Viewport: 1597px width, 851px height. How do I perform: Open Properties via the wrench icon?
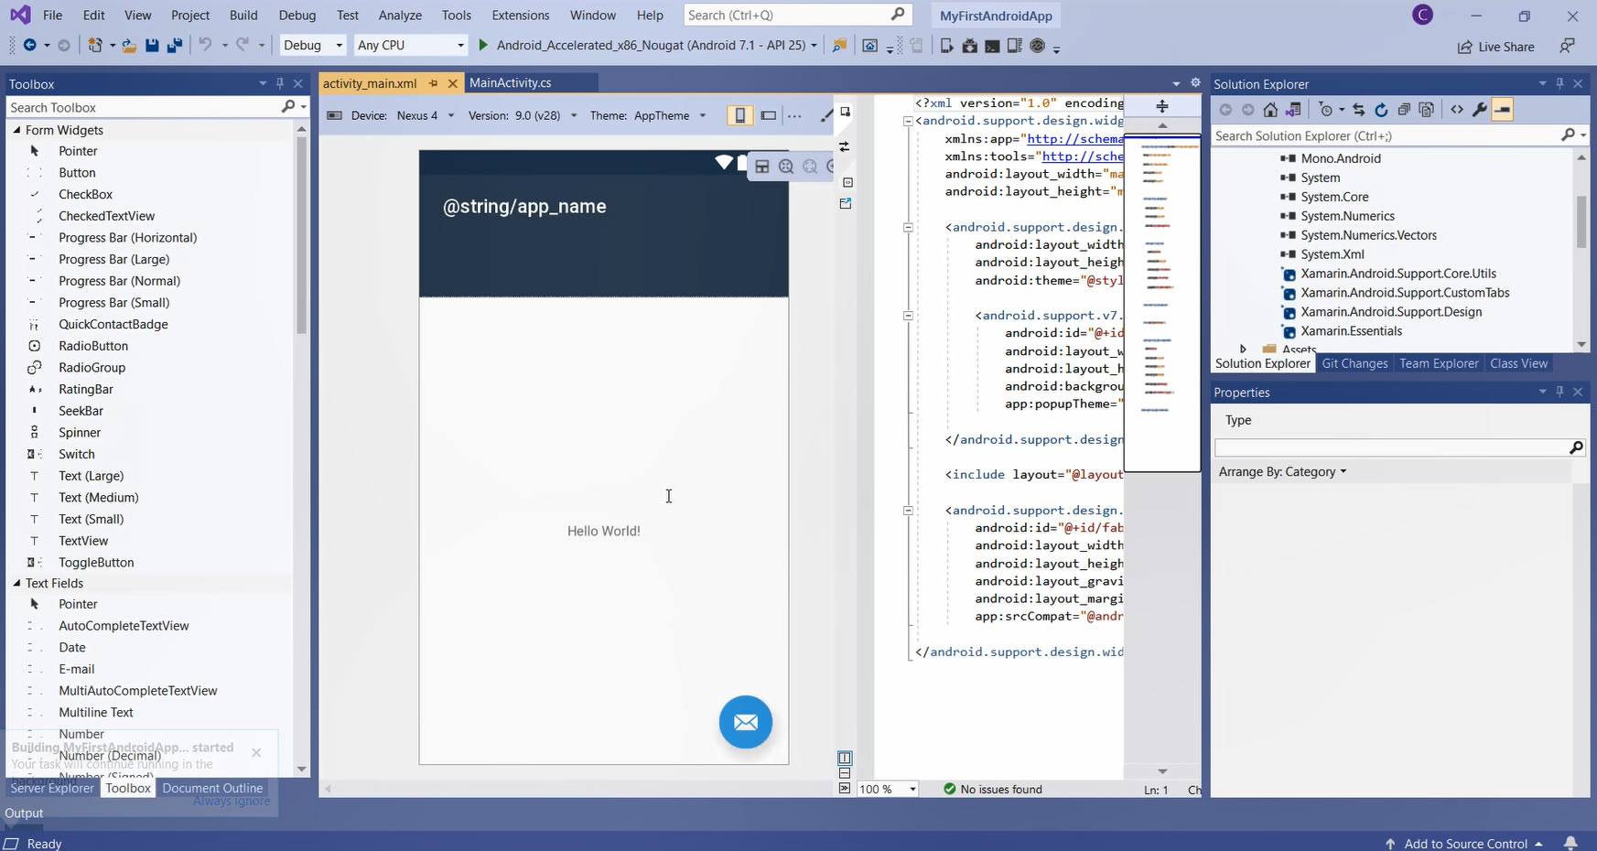pyautogui.click(x=1479, y=110)
